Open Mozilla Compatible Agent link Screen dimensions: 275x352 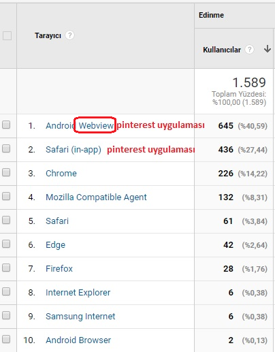[x=96, y=197]
